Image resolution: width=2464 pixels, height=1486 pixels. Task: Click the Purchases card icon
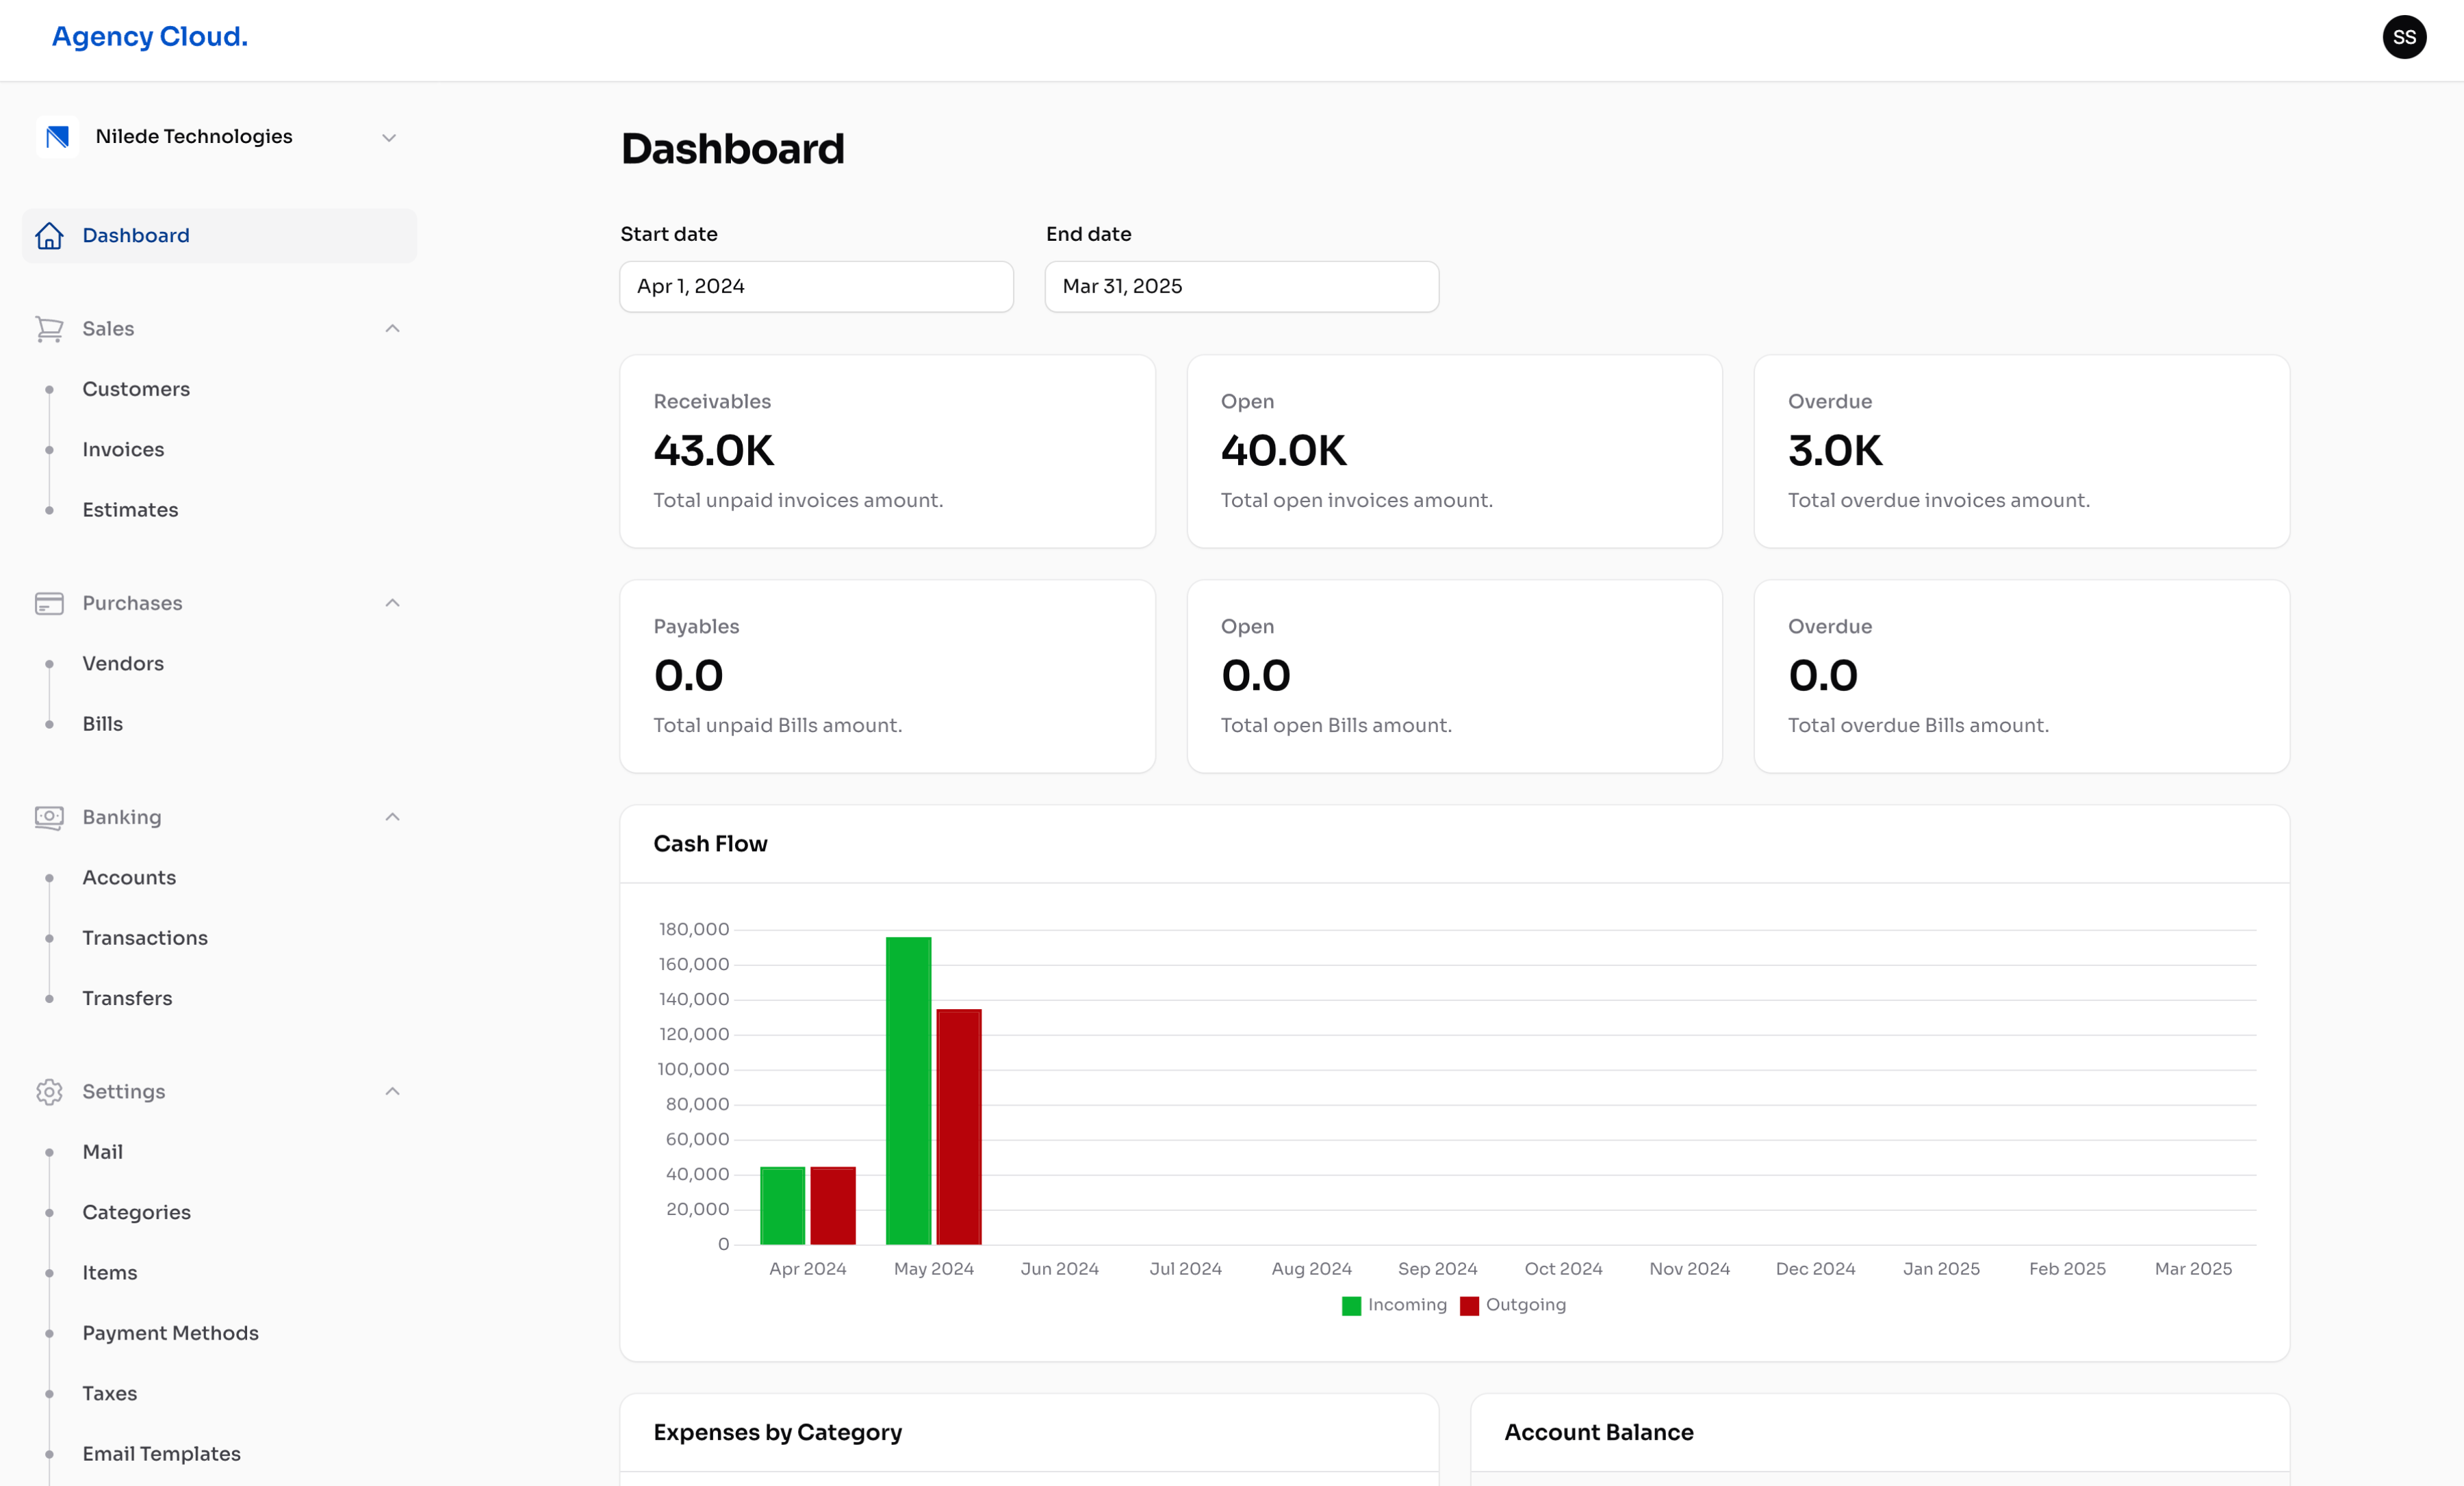49,603
